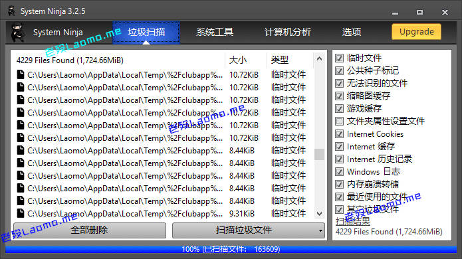This screenshot has width=462, height=259.
Task: Disable the Windows 日志 checkbox
Action: [x=340, y=171]
